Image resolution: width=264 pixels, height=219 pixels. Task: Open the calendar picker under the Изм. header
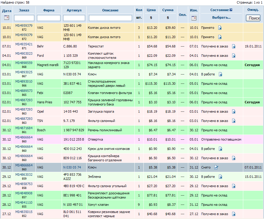tap(194, 18)
